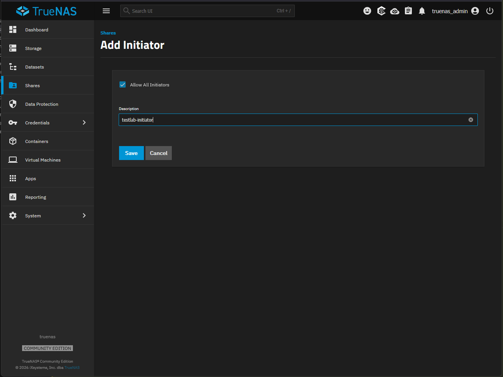
Task: Open the Apps menu item
Action: 48,178
